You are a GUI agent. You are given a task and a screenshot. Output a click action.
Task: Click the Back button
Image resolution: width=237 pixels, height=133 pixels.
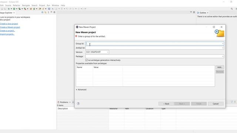[166, 104]
